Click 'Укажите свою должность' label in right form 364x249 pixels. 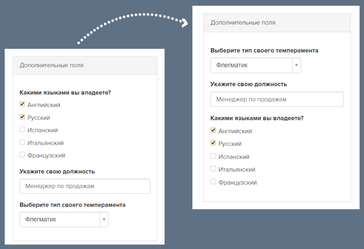click(249, 84)
